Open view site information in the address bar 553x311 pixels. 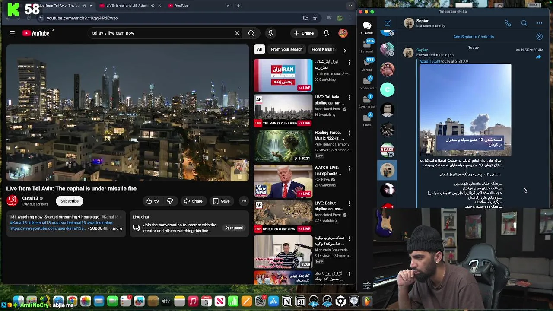41,18
